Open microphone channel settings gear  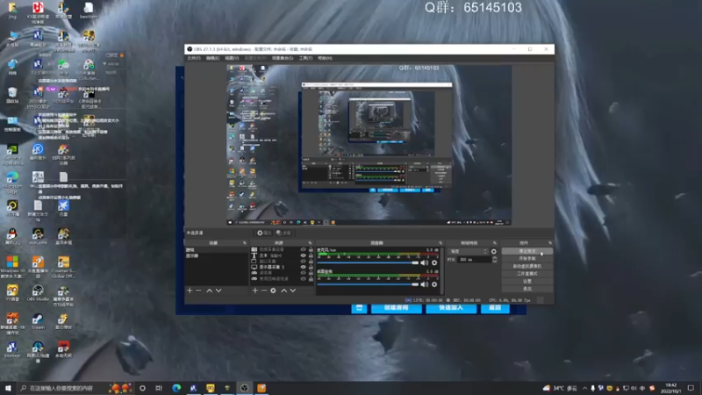pos(434,262)
